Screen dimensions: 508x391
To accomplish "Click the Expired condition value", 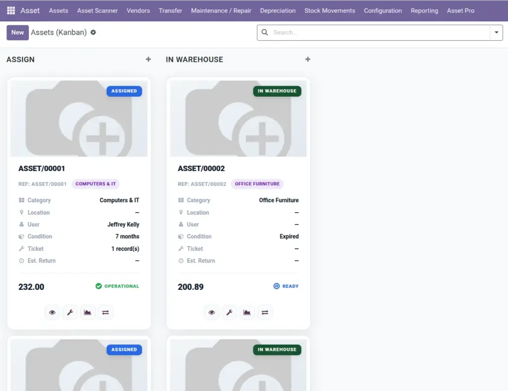I will [x=289, y=236].
